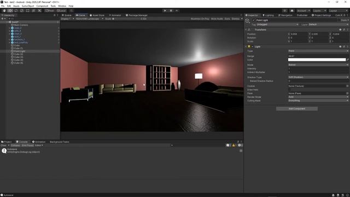Open the Assets menu

click(16, 6)
